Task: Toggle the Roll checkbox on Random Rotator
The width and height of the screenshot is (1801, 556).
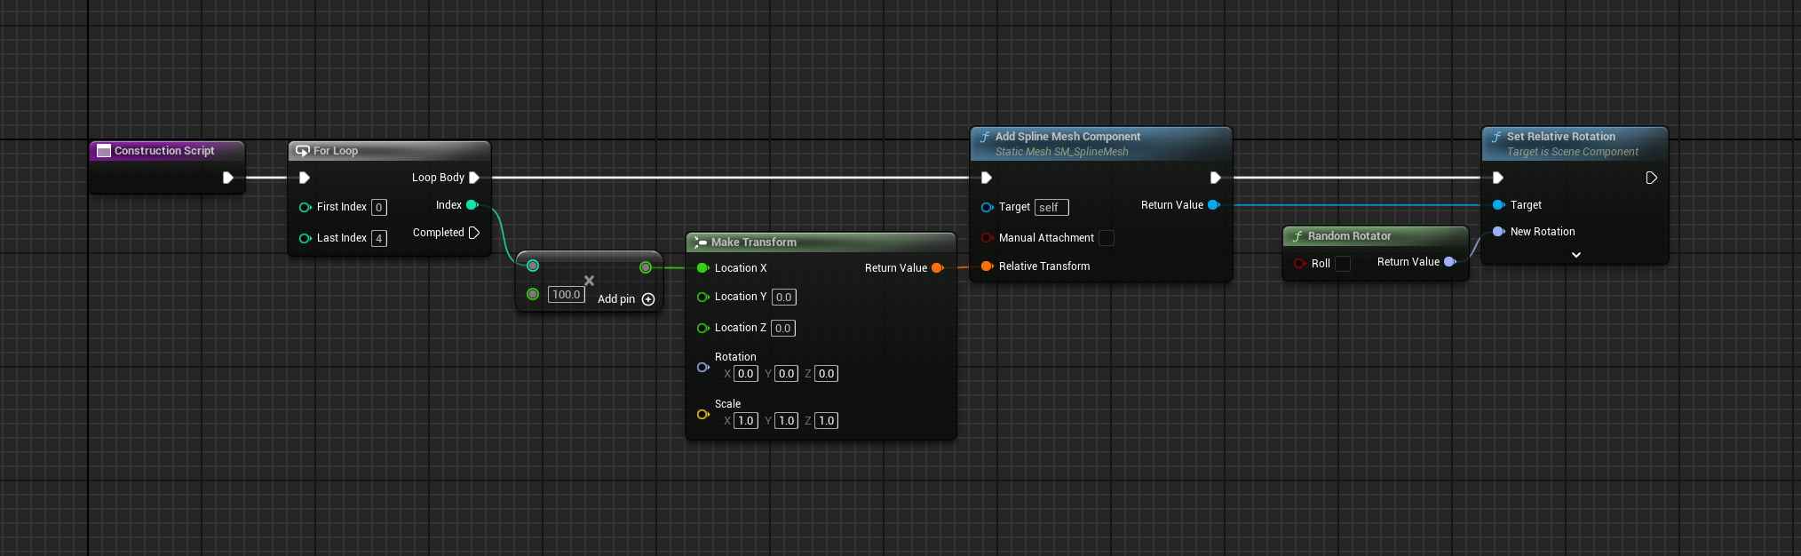Action: pyautogui.click(x=1343, y=264)
